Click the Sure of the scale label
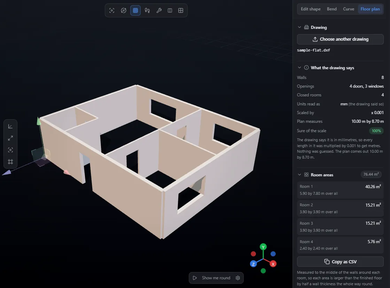 [x=311, y=131]
